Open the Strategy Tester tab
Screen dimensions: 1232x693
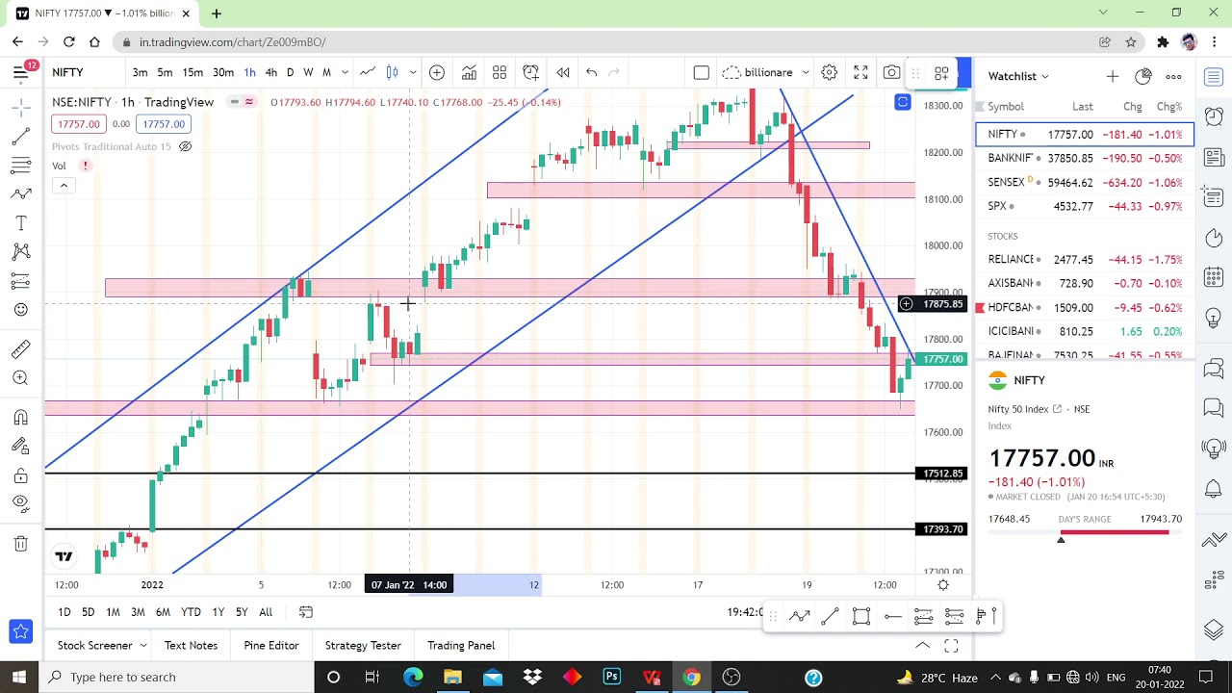[363, 645]
